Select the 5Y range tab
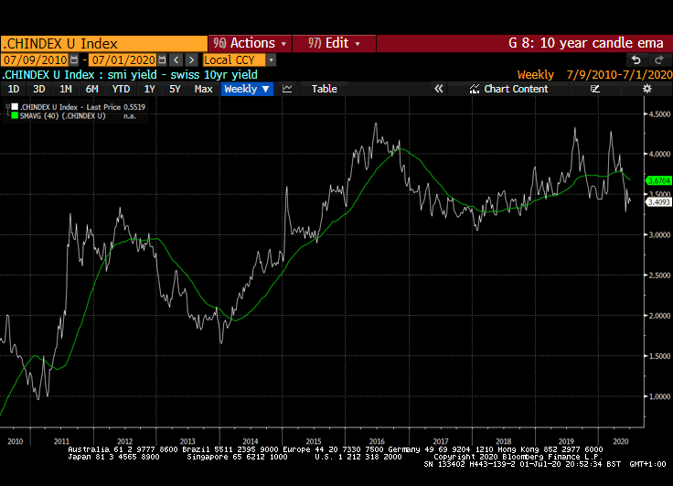This screenshot has width=673, height=486. (175, 89)
